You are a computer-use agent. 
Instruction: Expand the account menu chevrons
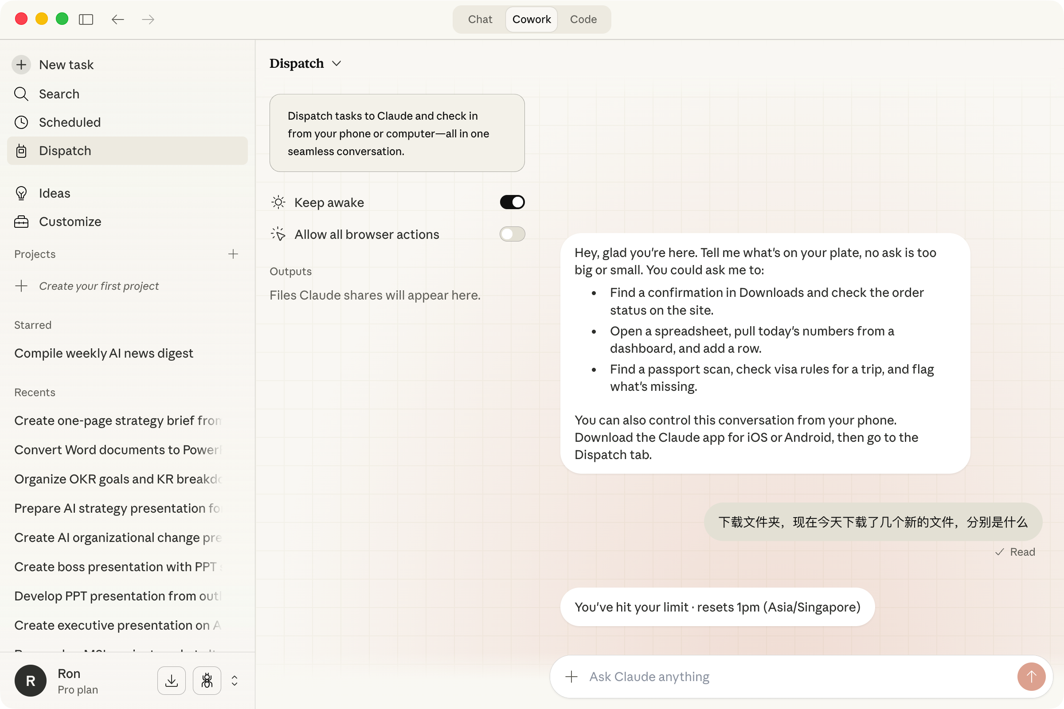coord(235,680)
